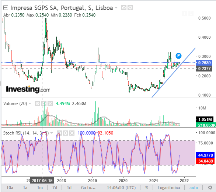Click the 1.051M black volume axis label
Screen dimensions: 216x192
click(205, 119)
